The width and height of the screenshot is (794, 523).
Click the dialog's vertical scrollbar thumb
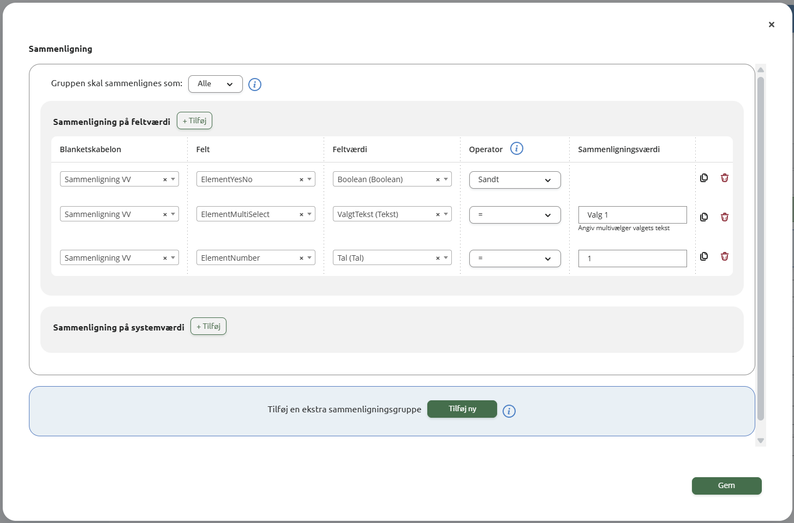click(x=761, y=249)
